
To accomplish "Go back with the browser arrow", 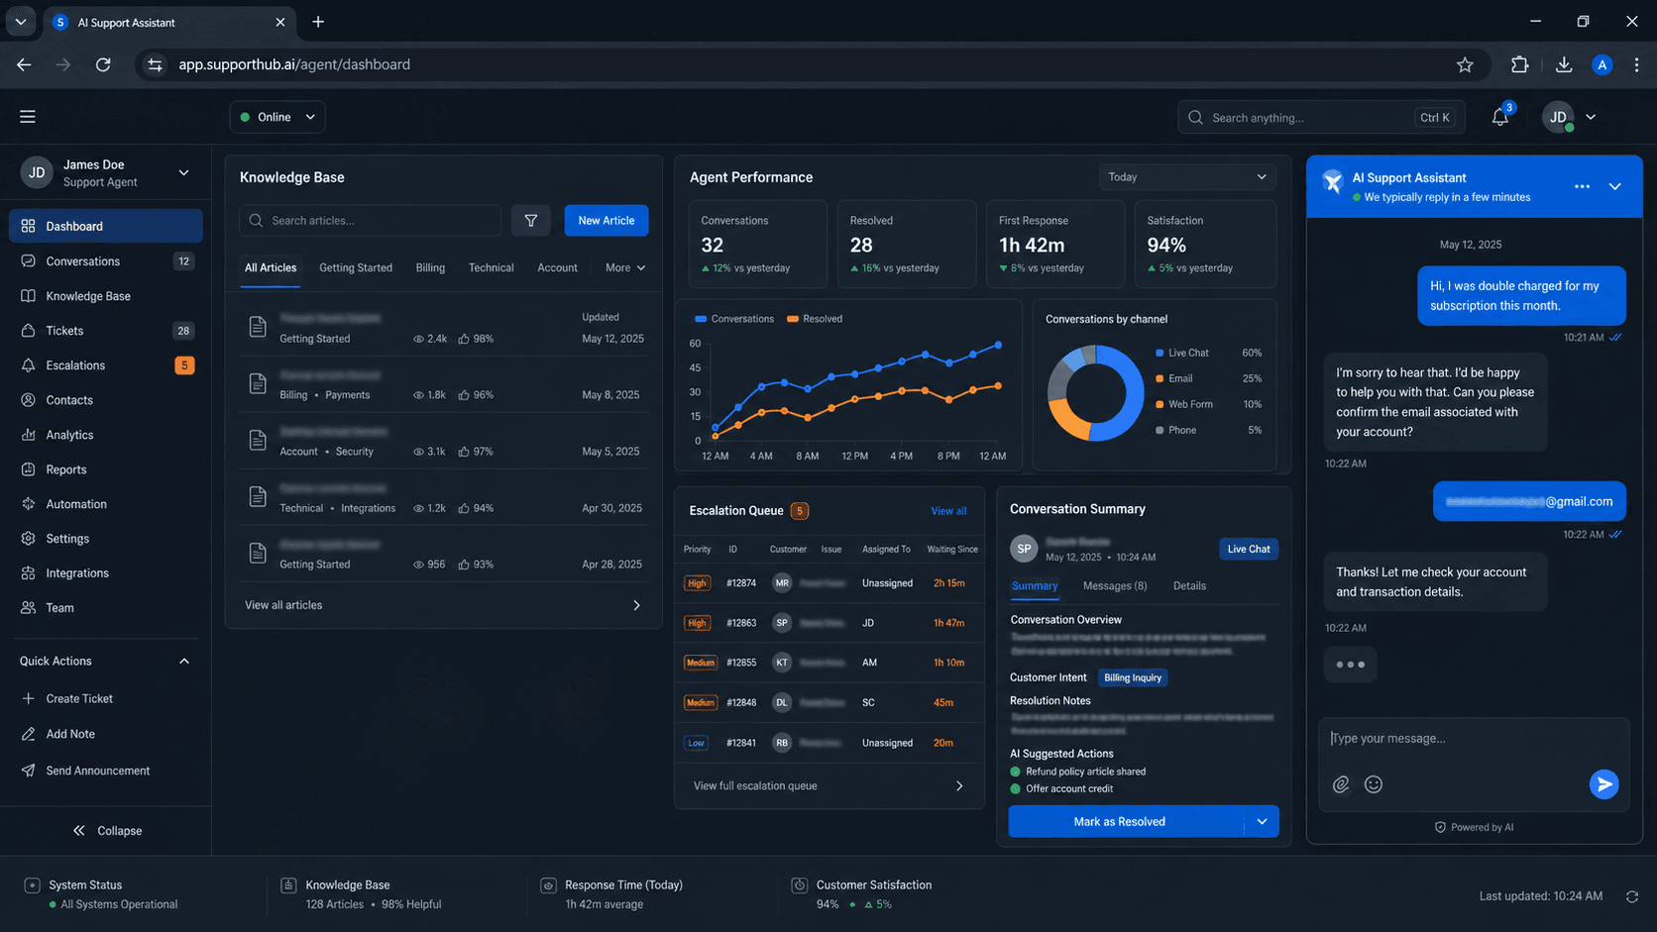I will [x=24, y=64].
